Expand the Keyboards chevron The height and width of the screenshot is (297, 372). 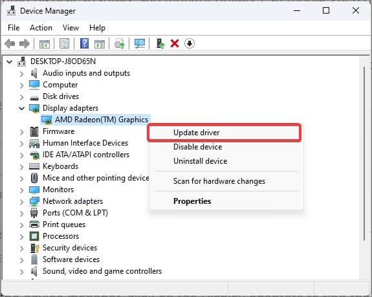[x=21, y=167]
